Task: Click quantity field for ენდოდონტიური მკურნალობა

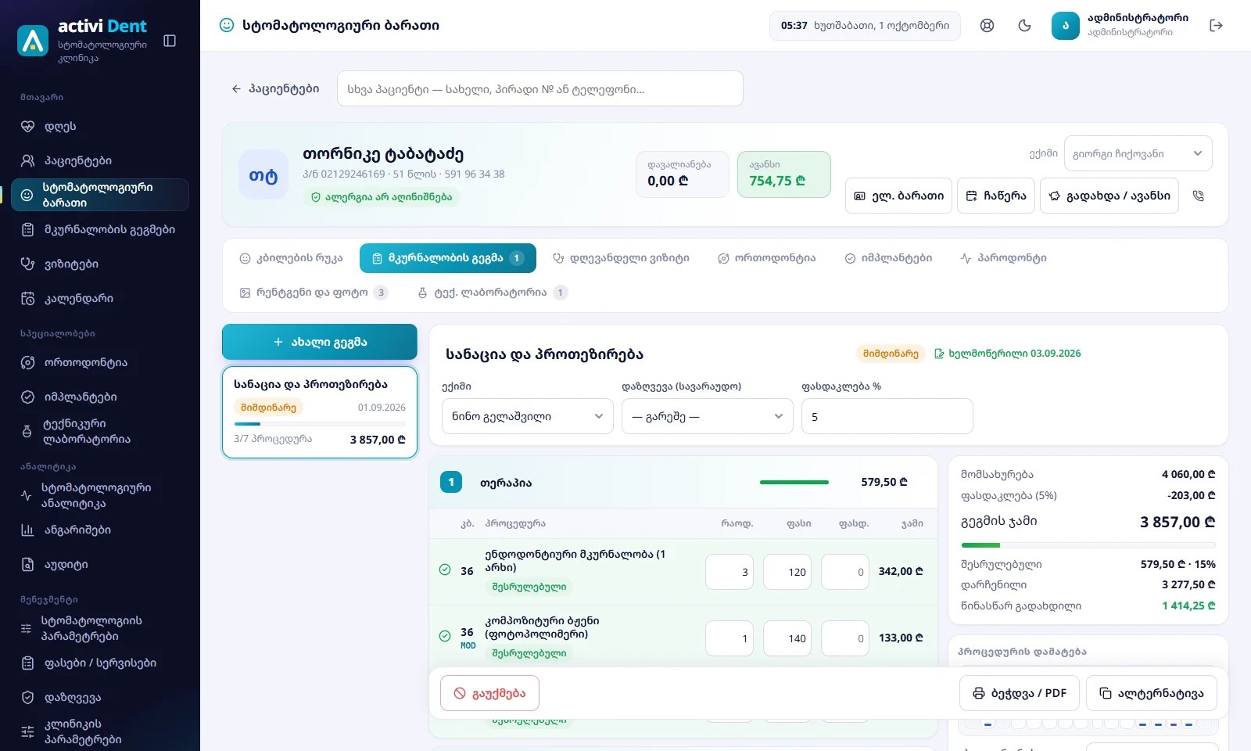Action: click(729, 572)
